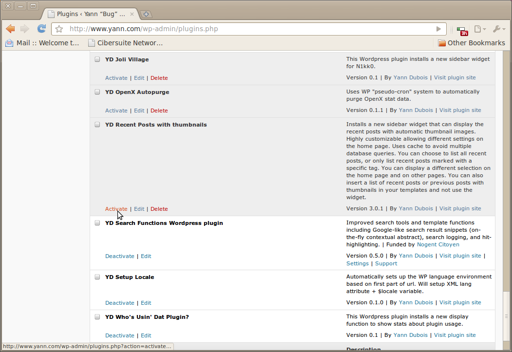Open Settings for YD Search Functions plugin
The image size is (512, 352).
click(x=357, y=263)
